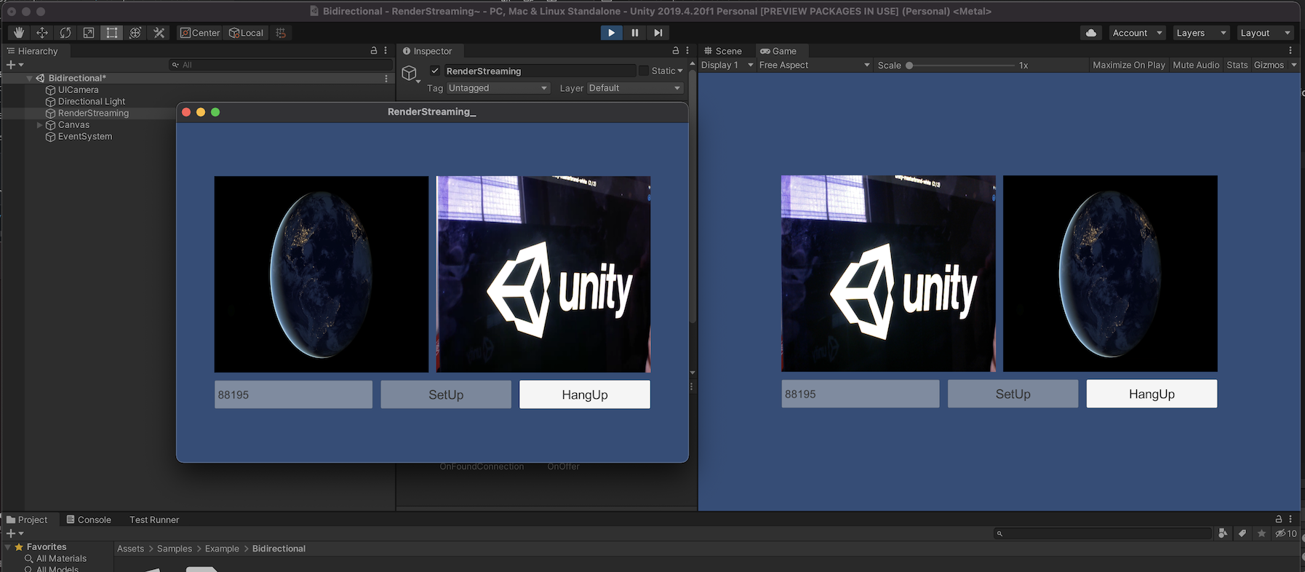Open Unity Cloud services icon
This screenshot has width=1305, height=572.
click(1090, 33)
